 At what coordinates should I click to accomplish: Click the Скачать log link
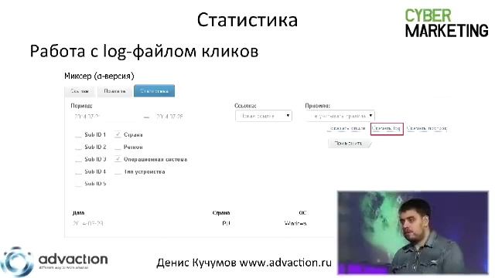pos(387,129)
